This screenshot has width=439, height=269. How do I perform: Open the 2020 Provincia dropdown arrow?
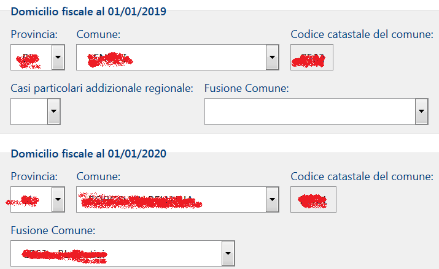pos(58,200)
